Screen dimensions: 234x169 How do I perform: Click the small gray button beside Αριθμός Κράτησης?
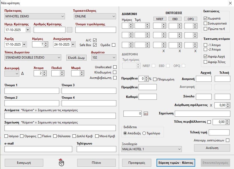coord(69,30)
